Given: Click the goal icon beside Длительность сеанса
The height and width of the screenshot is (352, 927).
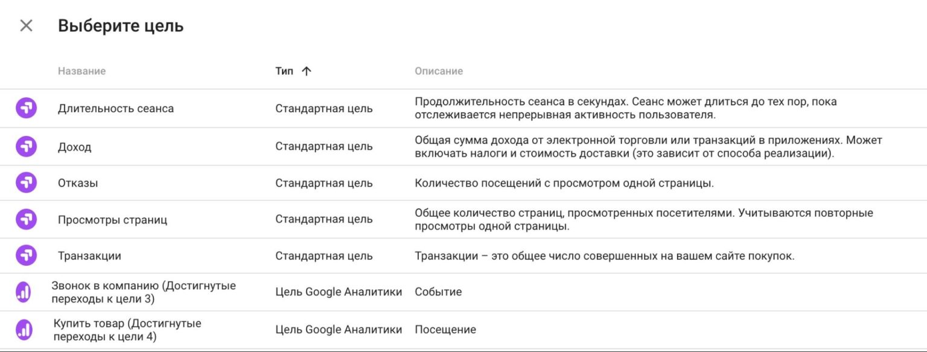Looking at the screenshot, I should tap(25, 108).
